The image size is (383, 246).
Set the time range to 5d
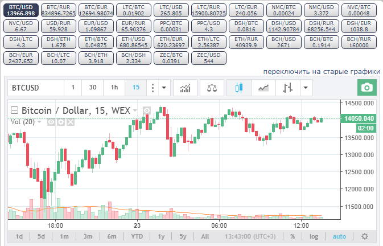click(x=41, y=236)
